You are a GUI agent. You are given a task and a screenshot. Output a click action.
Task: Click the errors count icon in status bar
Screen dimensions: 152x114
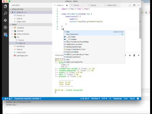pyautogui.click(x=5, y=98)
